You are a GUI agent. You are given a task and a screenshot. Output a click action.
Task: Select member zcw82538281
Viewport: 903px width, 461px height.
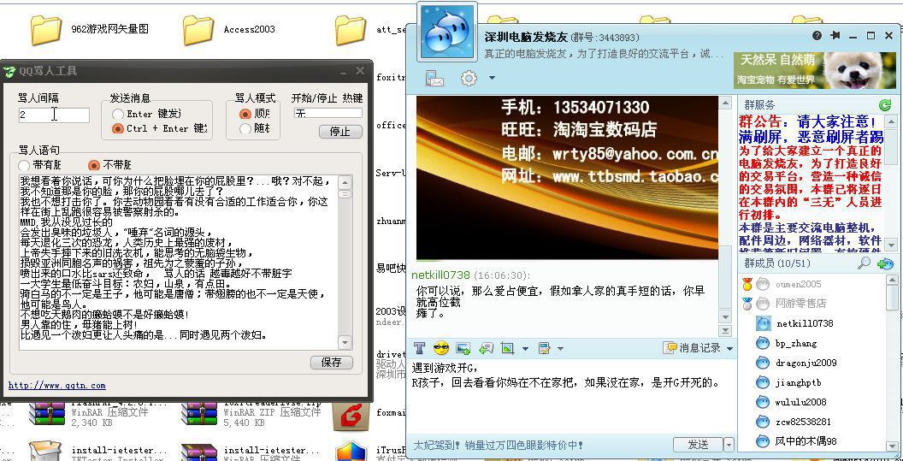tap(803, 422)
